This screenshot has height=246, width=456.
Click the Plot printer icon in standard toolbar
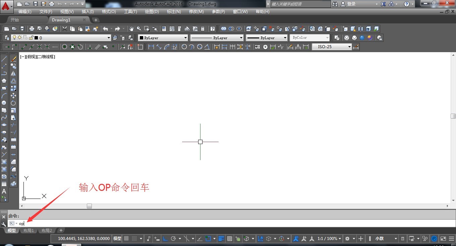point(32,29)
